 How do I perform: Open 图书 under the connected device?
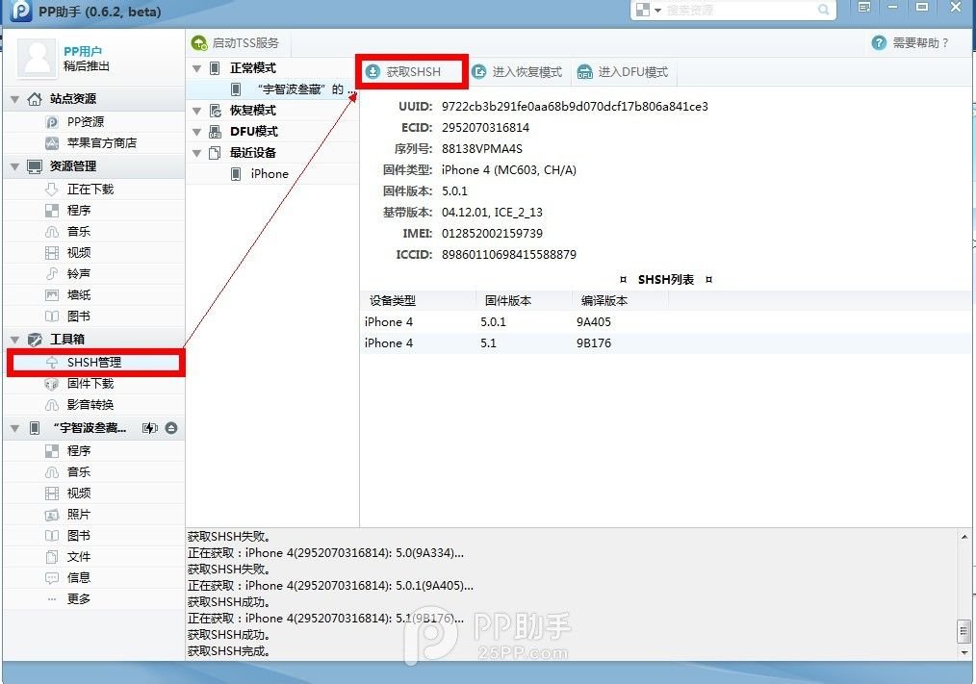coord(94,535)
